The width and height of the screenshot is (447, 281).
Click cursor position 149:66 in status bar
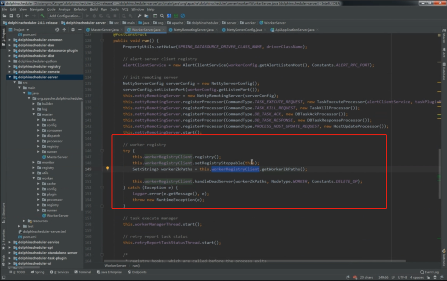(x=383, y=277)
